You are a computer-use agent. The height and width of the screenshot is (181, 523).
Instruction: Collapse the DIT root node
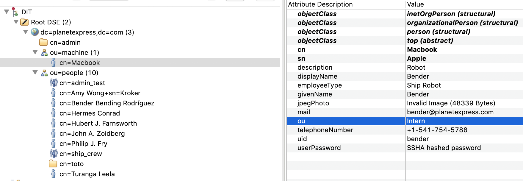(x=7, y=12)
